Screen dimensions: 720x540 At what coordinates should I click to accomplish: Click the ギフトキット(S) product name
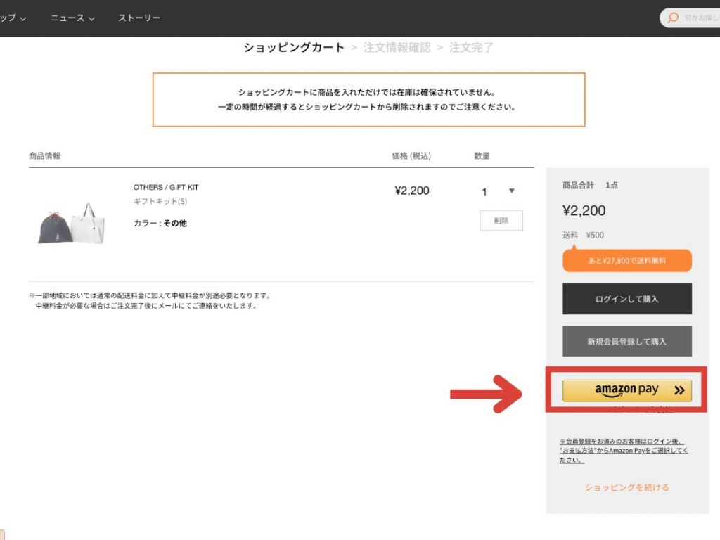[x=160, y=202]
